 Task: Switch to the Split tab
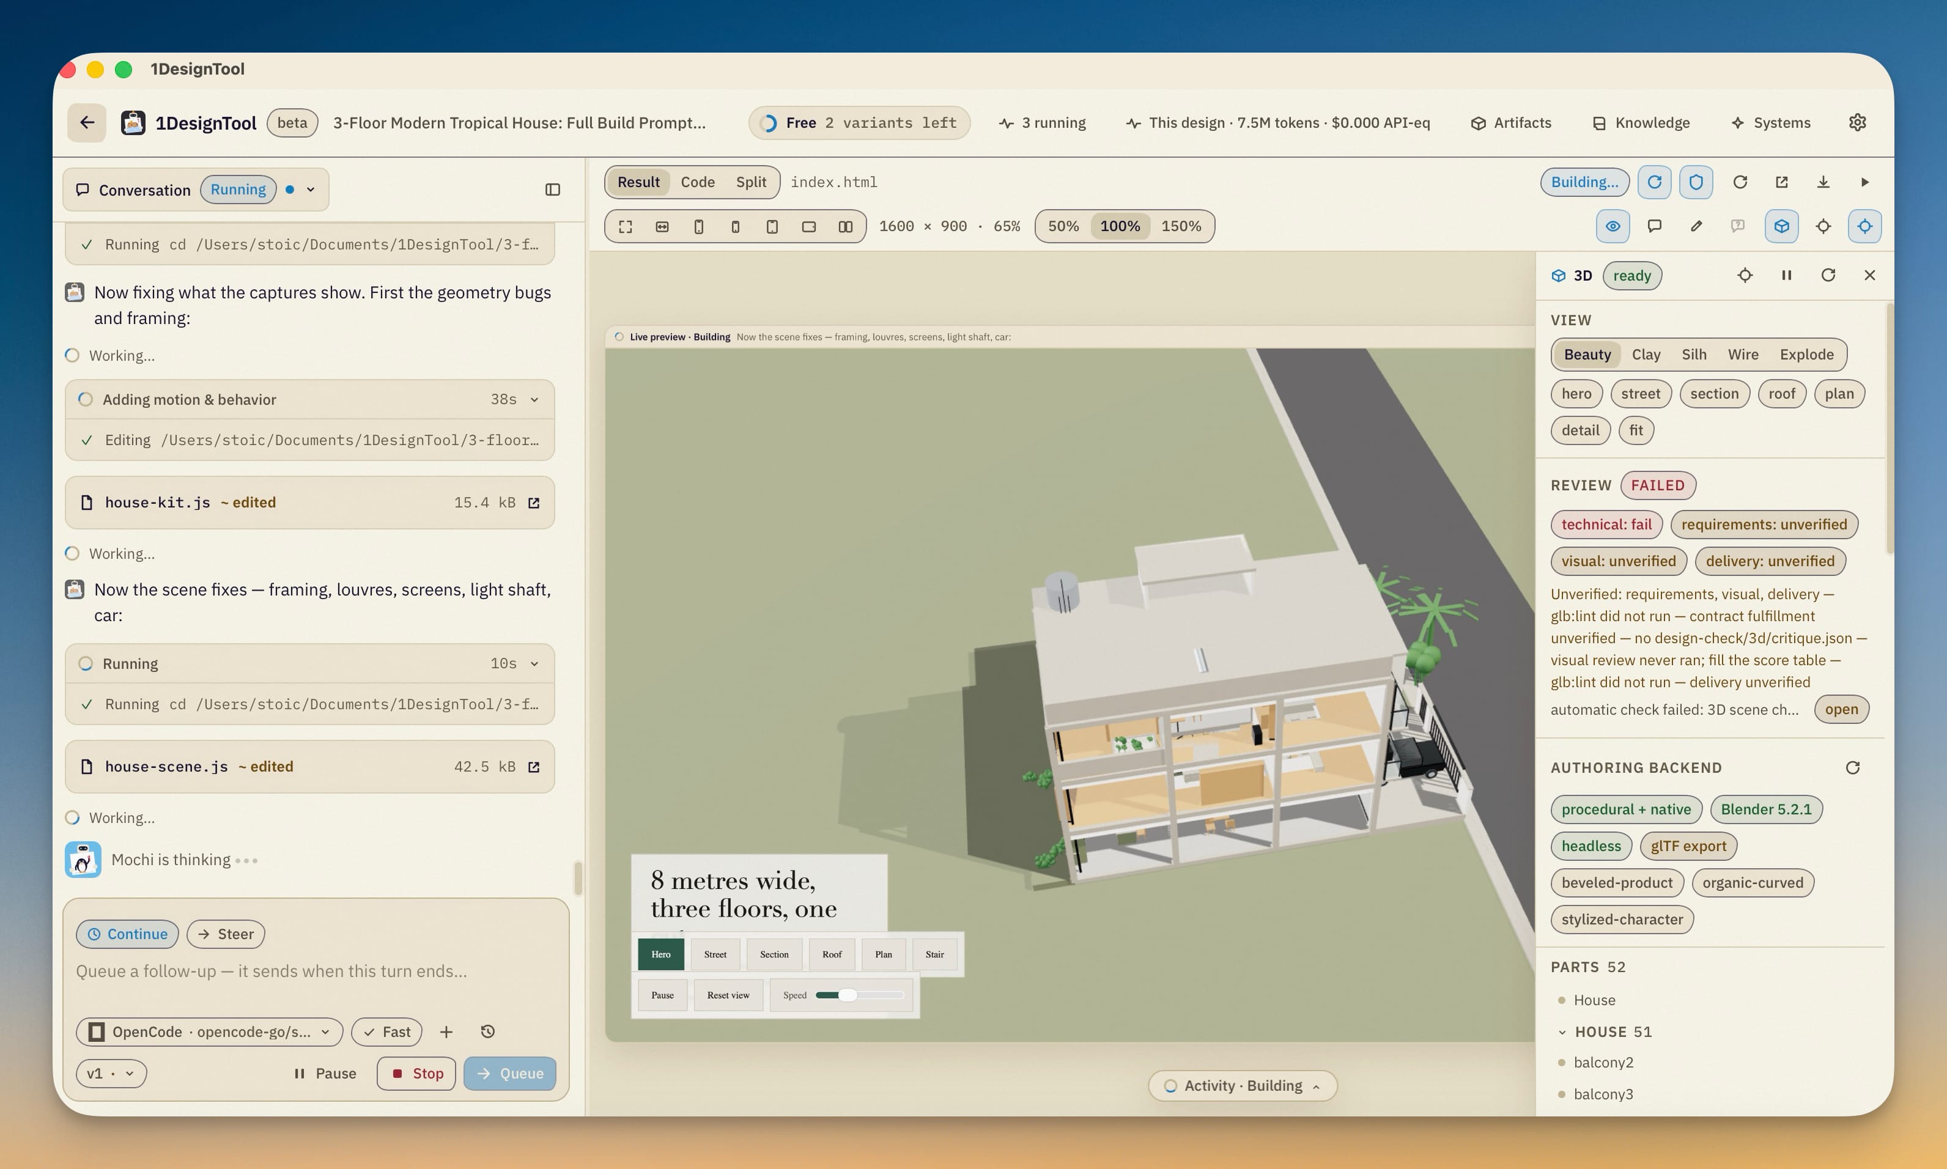tap(750, 182)
